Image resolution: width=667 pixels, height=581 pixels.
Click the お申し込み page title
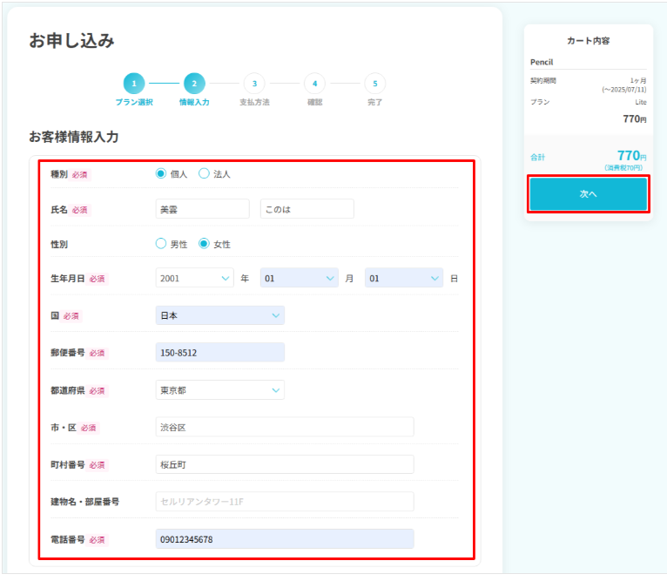pos(72,41)
